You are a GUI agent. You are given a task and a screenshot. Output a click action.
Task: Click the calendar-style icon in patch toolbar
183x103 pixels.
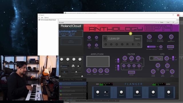(x=138, y=44)
